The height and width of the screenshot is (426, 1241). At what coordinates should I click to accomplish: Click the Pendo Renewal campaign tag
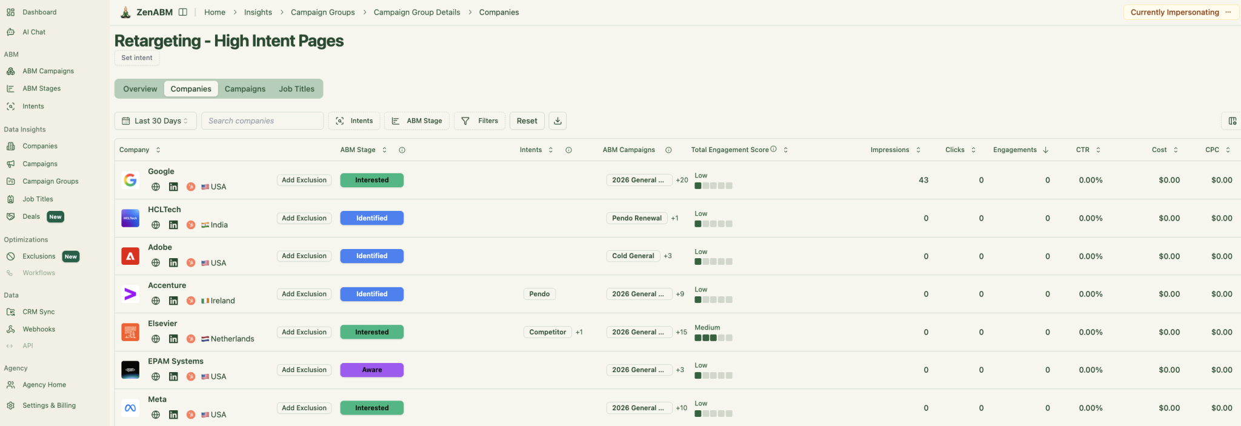pyautogui.click(x=637, y=218)
